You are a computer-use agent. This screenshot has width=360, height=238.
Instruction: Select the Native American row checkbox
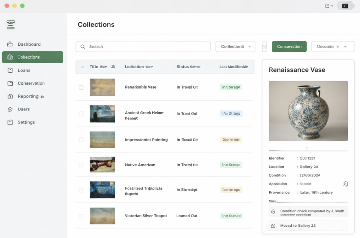click(81, 165)
